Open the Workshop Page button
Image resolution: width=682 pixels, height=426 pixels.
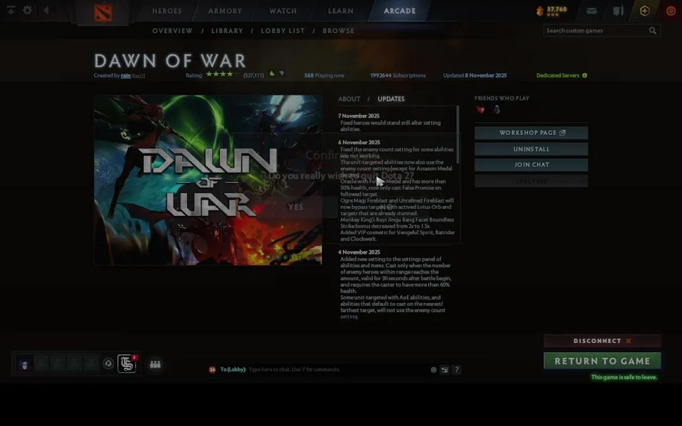(531, 133)
